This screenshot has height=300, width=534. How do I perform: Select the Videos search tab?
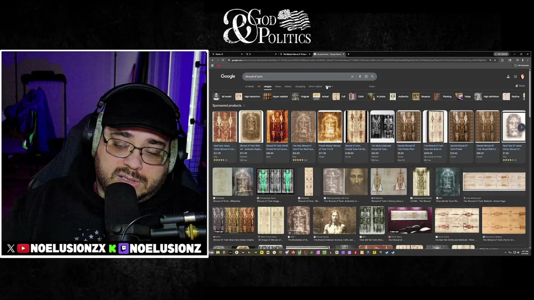pyautogui.click(x=288, y=86)
